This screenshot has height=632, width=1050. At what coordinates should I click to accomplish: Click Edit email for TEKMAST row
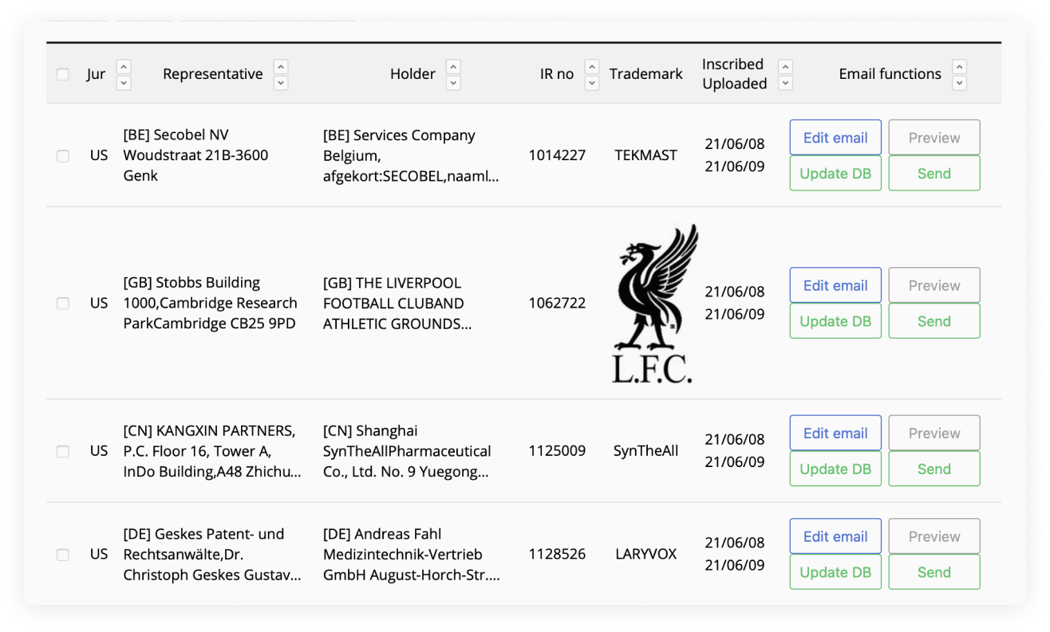tap(835, 138)
